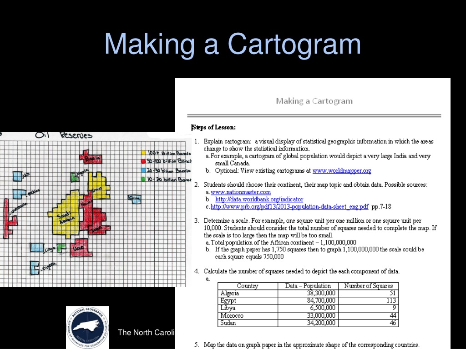Click the 'Country' table header
Viewport: 466px width, 349px height.
pyautogui.click(x=248, y=286)
